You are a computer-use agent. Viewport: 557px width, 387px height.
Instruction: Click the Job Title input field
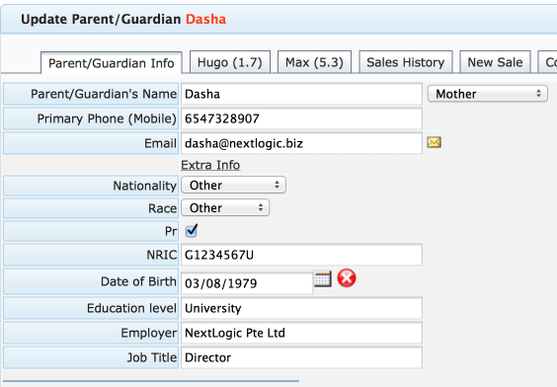coord(301,357)
